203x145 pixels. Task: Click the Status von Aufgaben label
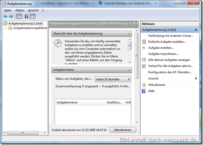coord(74,79)
